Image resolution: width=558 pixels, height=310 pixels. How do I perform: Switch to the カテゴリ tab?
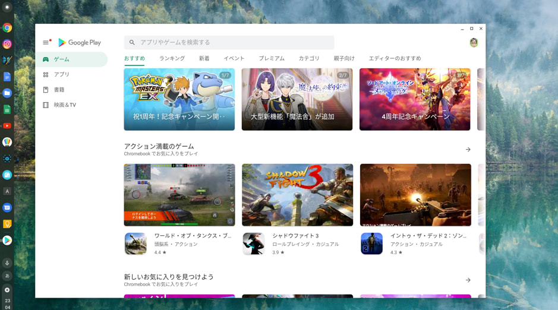click(309, 58)
